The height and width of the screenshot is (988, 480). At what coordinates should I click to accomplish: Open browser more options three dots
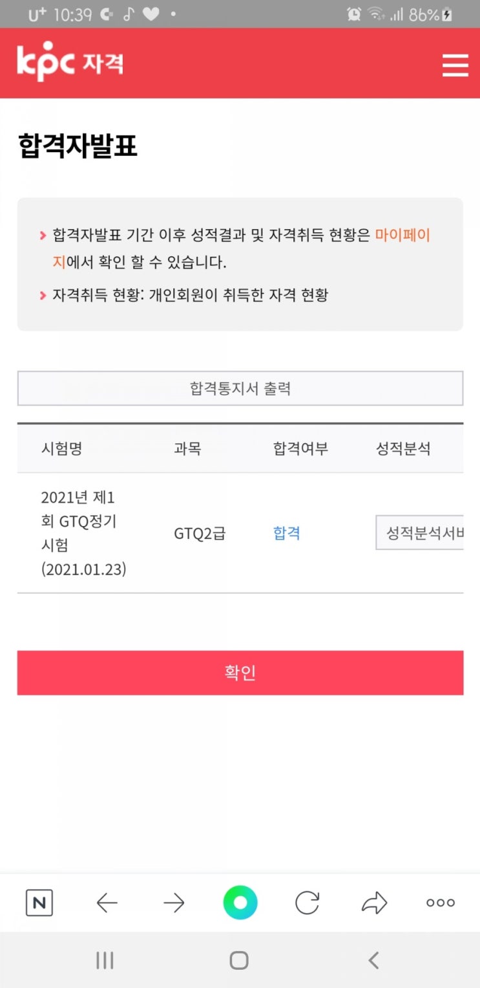[441, 903]
